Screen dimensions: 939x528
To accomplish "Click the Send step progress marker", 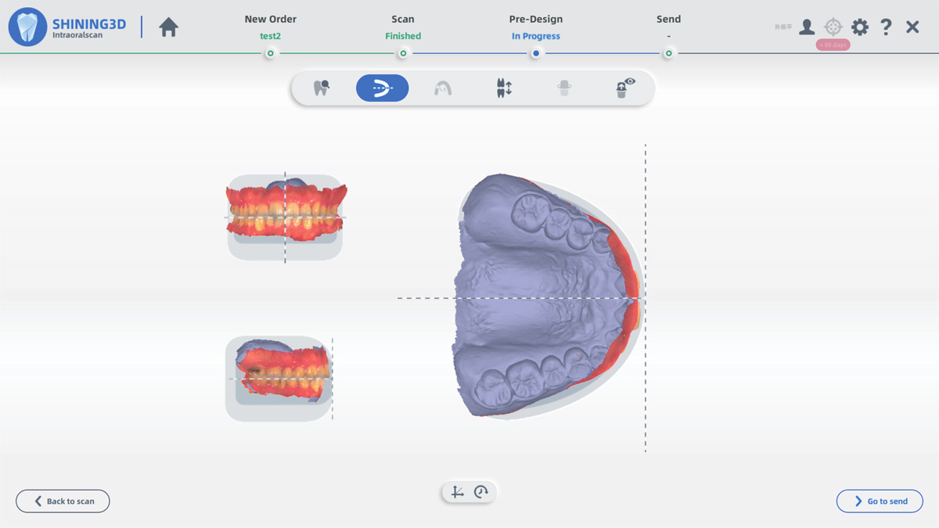I will pyautogui.click(x=668, y=53).
